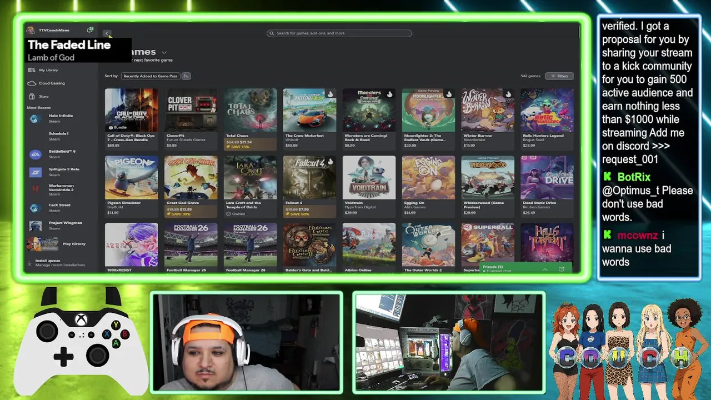Select Warhammer: Vermintide 2 in Most Recent
Screen dimensions: 711x400
click(x=61, y=189)
